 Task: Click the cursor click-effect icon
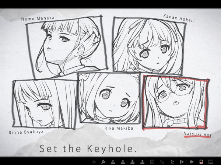(162, 162)
